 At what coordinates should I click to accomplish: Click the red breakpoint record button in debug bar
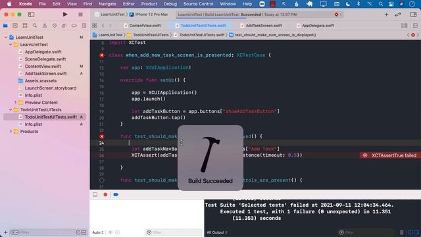pos(105,195)
